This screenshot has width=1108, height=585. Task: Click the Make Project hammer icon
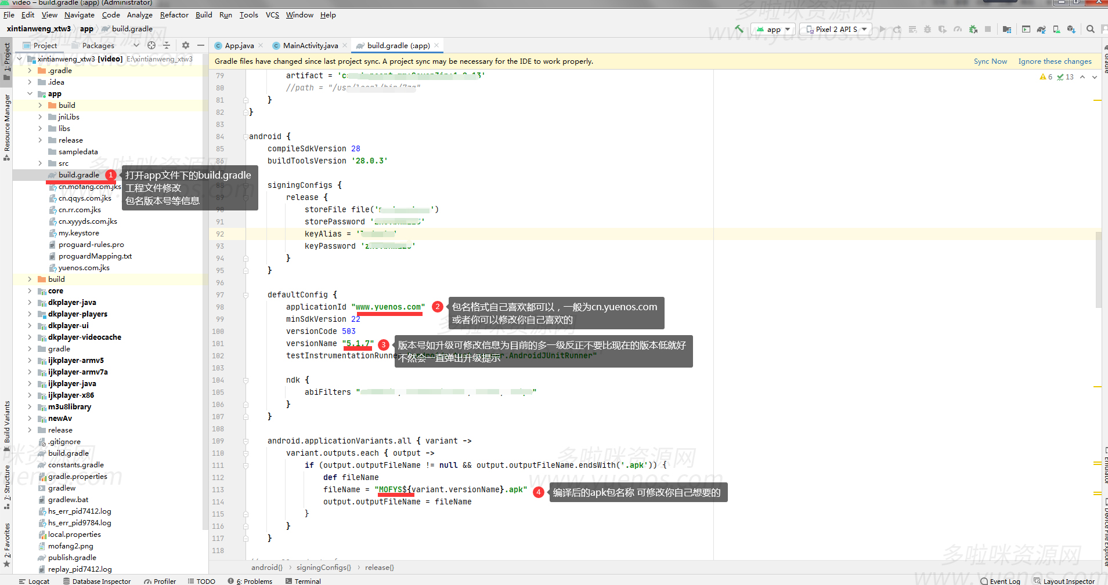[x=739, y=29]
